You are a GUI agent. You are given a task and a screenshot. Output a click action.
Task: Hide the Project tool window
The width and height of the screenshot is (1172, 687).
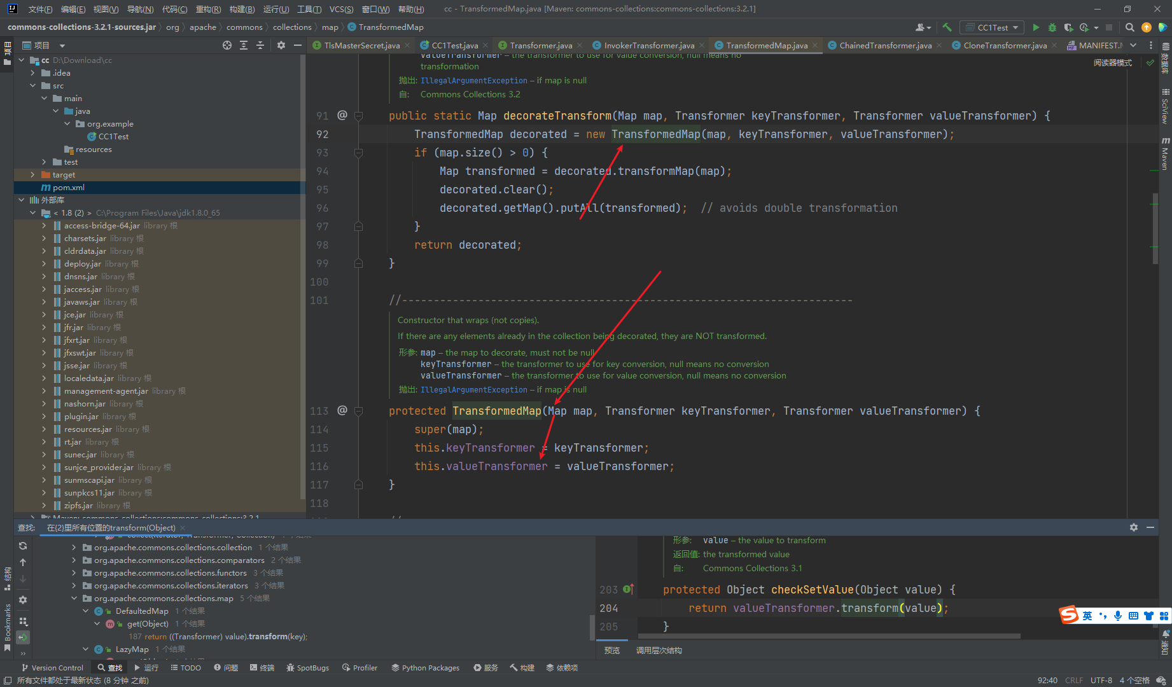[x=297, y=45]
